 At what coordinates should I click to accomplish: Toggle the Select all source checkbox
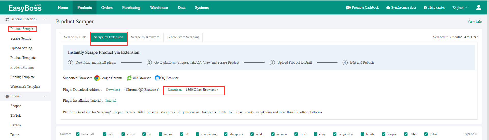pyautogui.click(x=78, y=134)
